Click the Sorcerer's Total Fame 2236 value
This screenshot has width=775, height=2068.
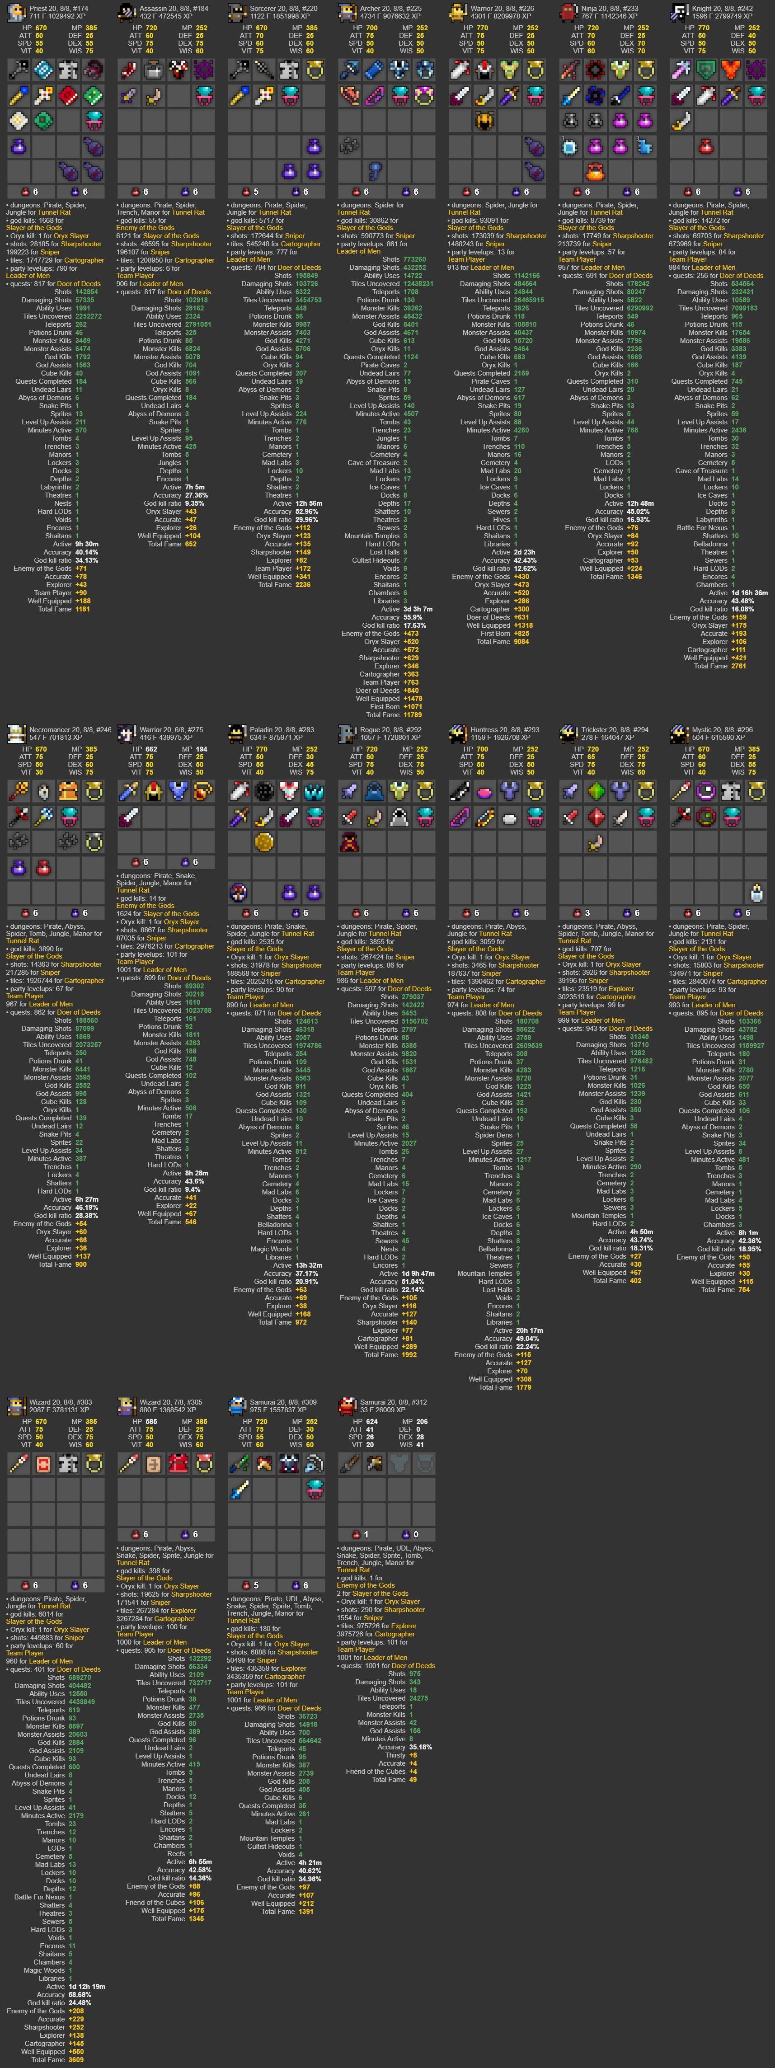pyautogui.click(x=303, y=584)
